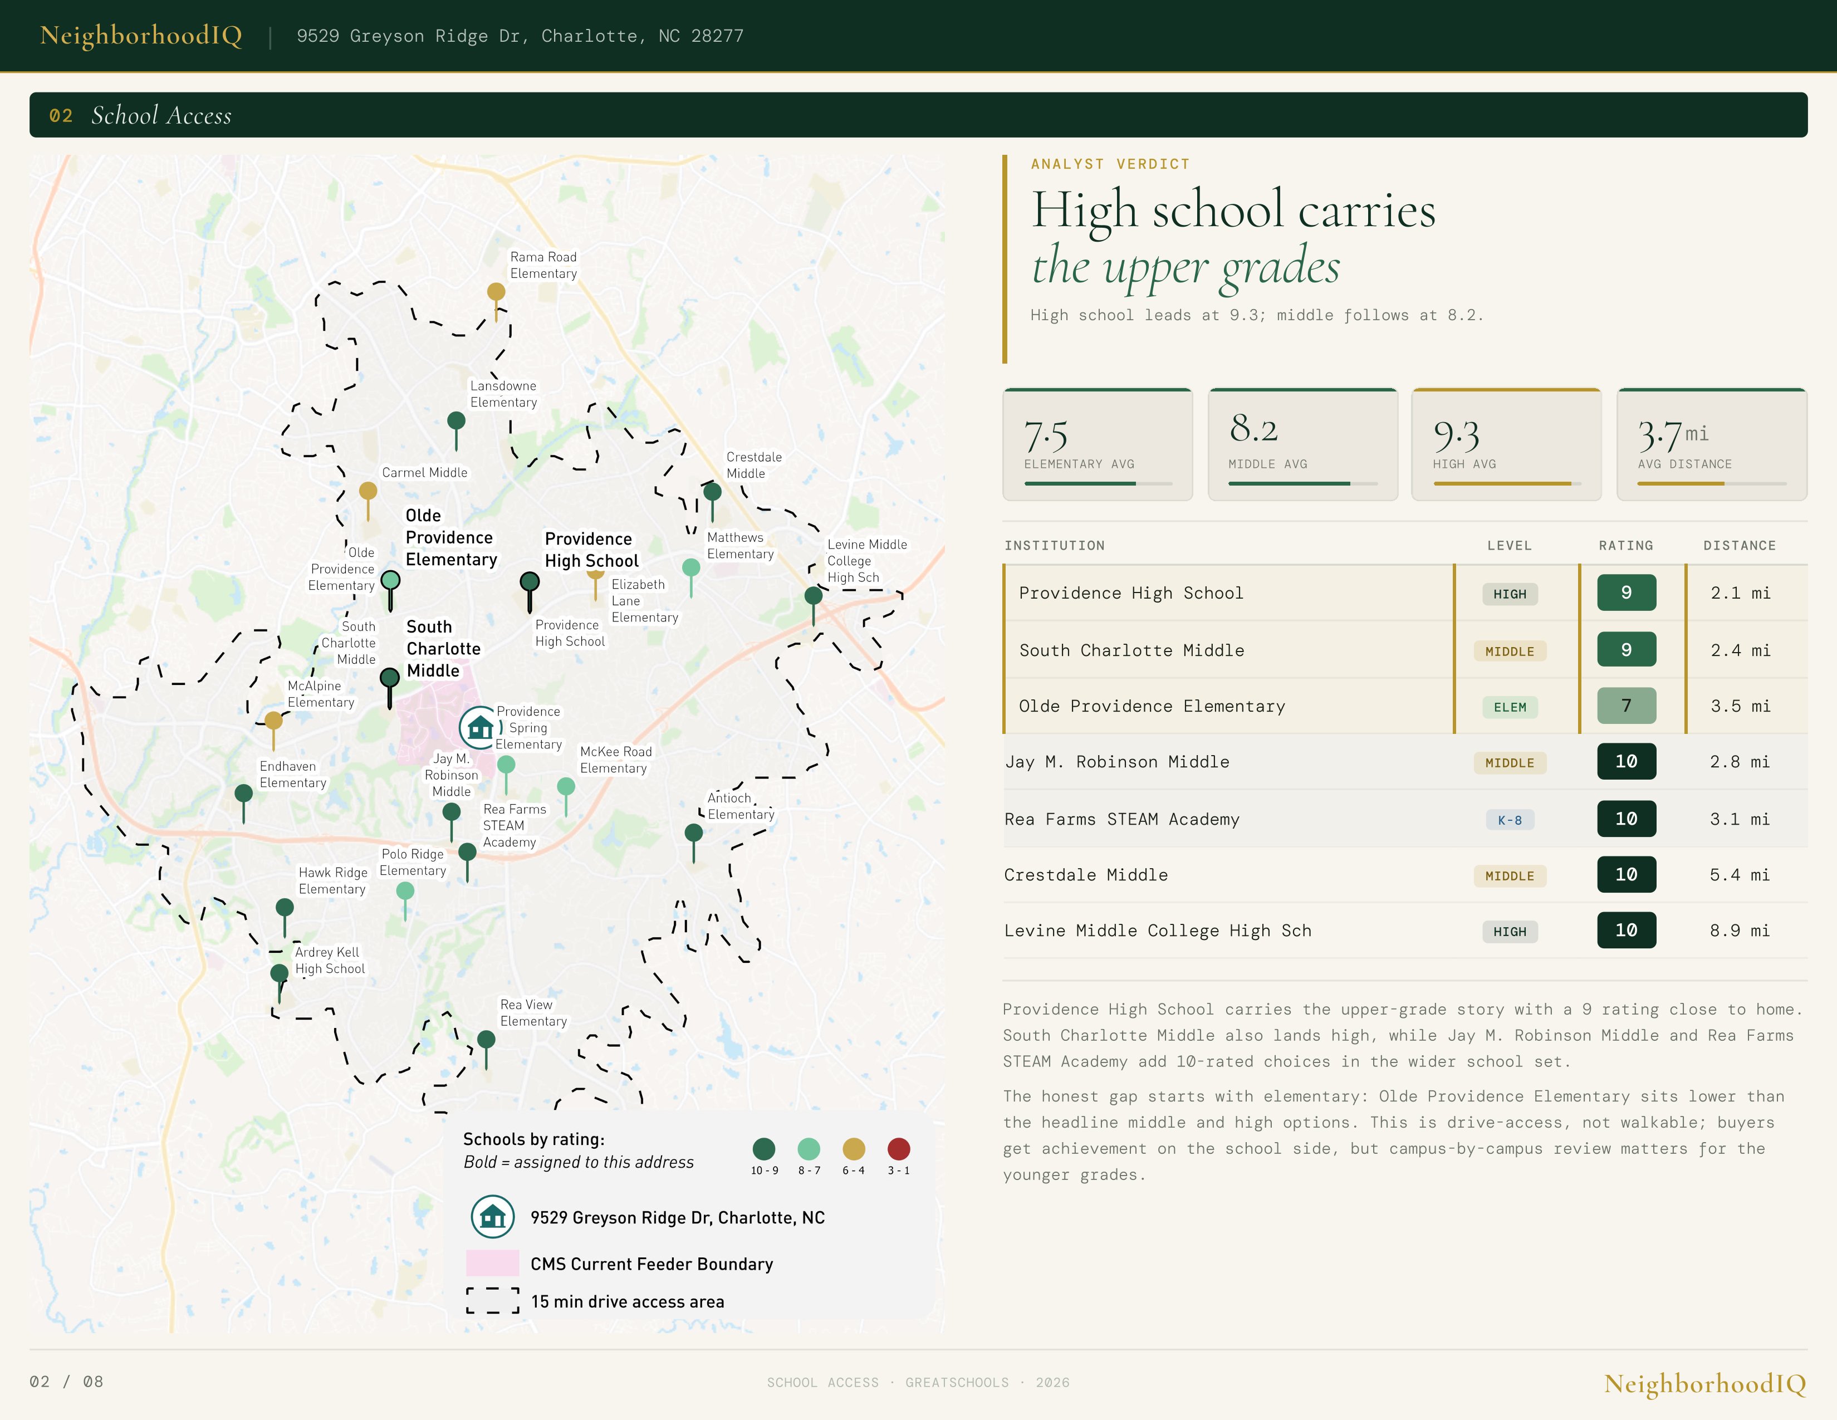
Task: Click the High Avg 9.3 card
Action: (x=1506, y=444)
